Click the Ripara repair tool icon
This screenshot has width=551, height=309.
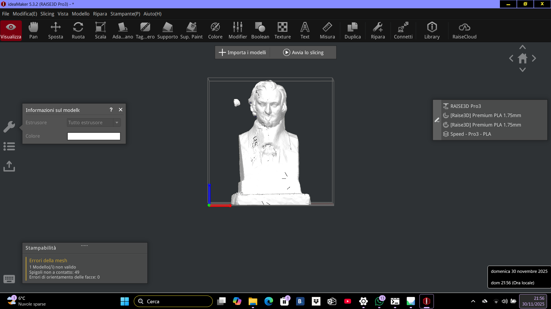pos(378,31)
